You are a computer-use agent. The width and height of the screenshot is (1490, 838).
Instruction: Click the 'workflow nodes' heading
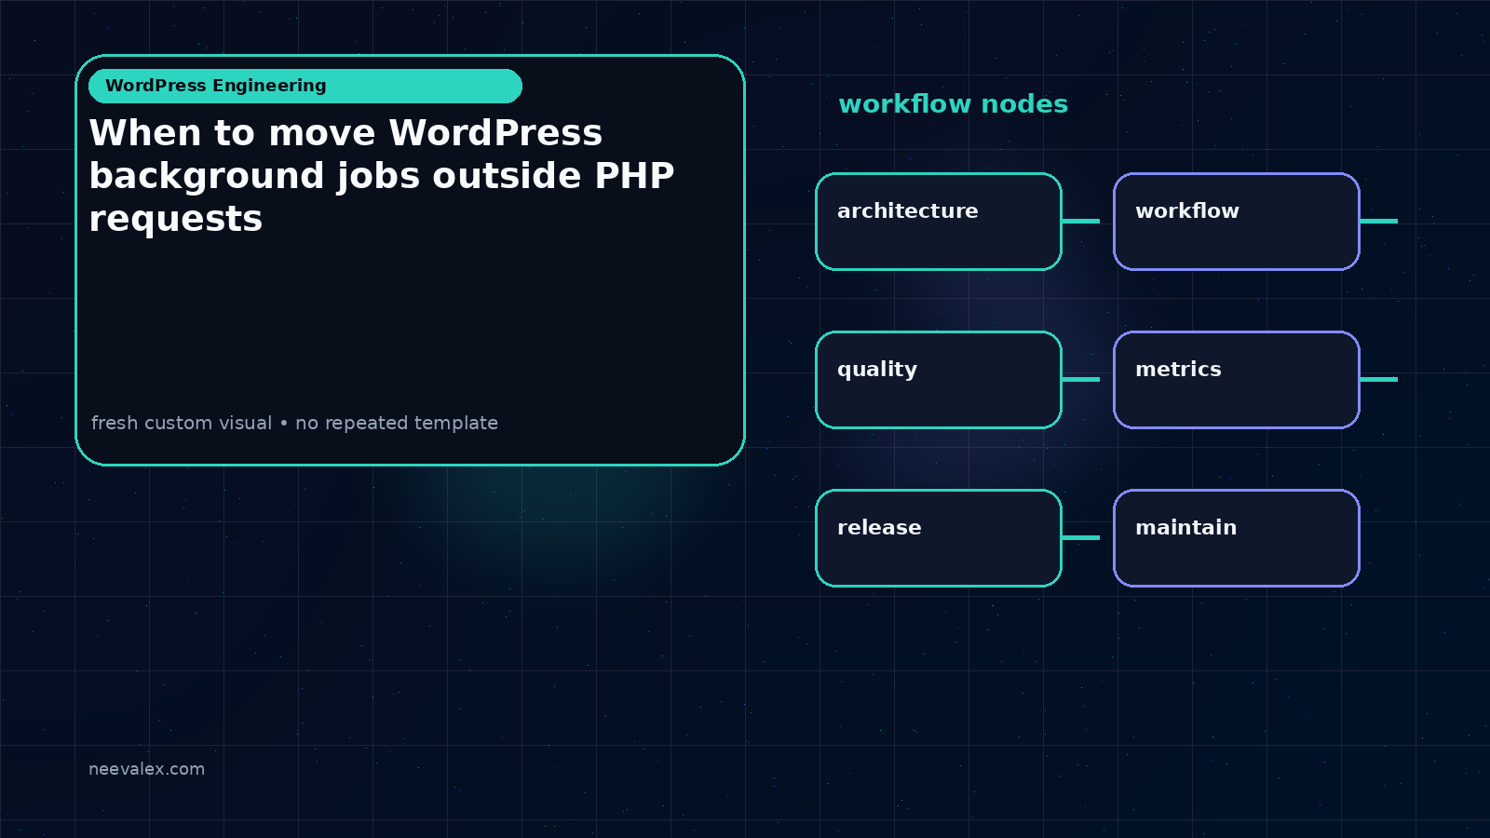[x=953, y=104]
